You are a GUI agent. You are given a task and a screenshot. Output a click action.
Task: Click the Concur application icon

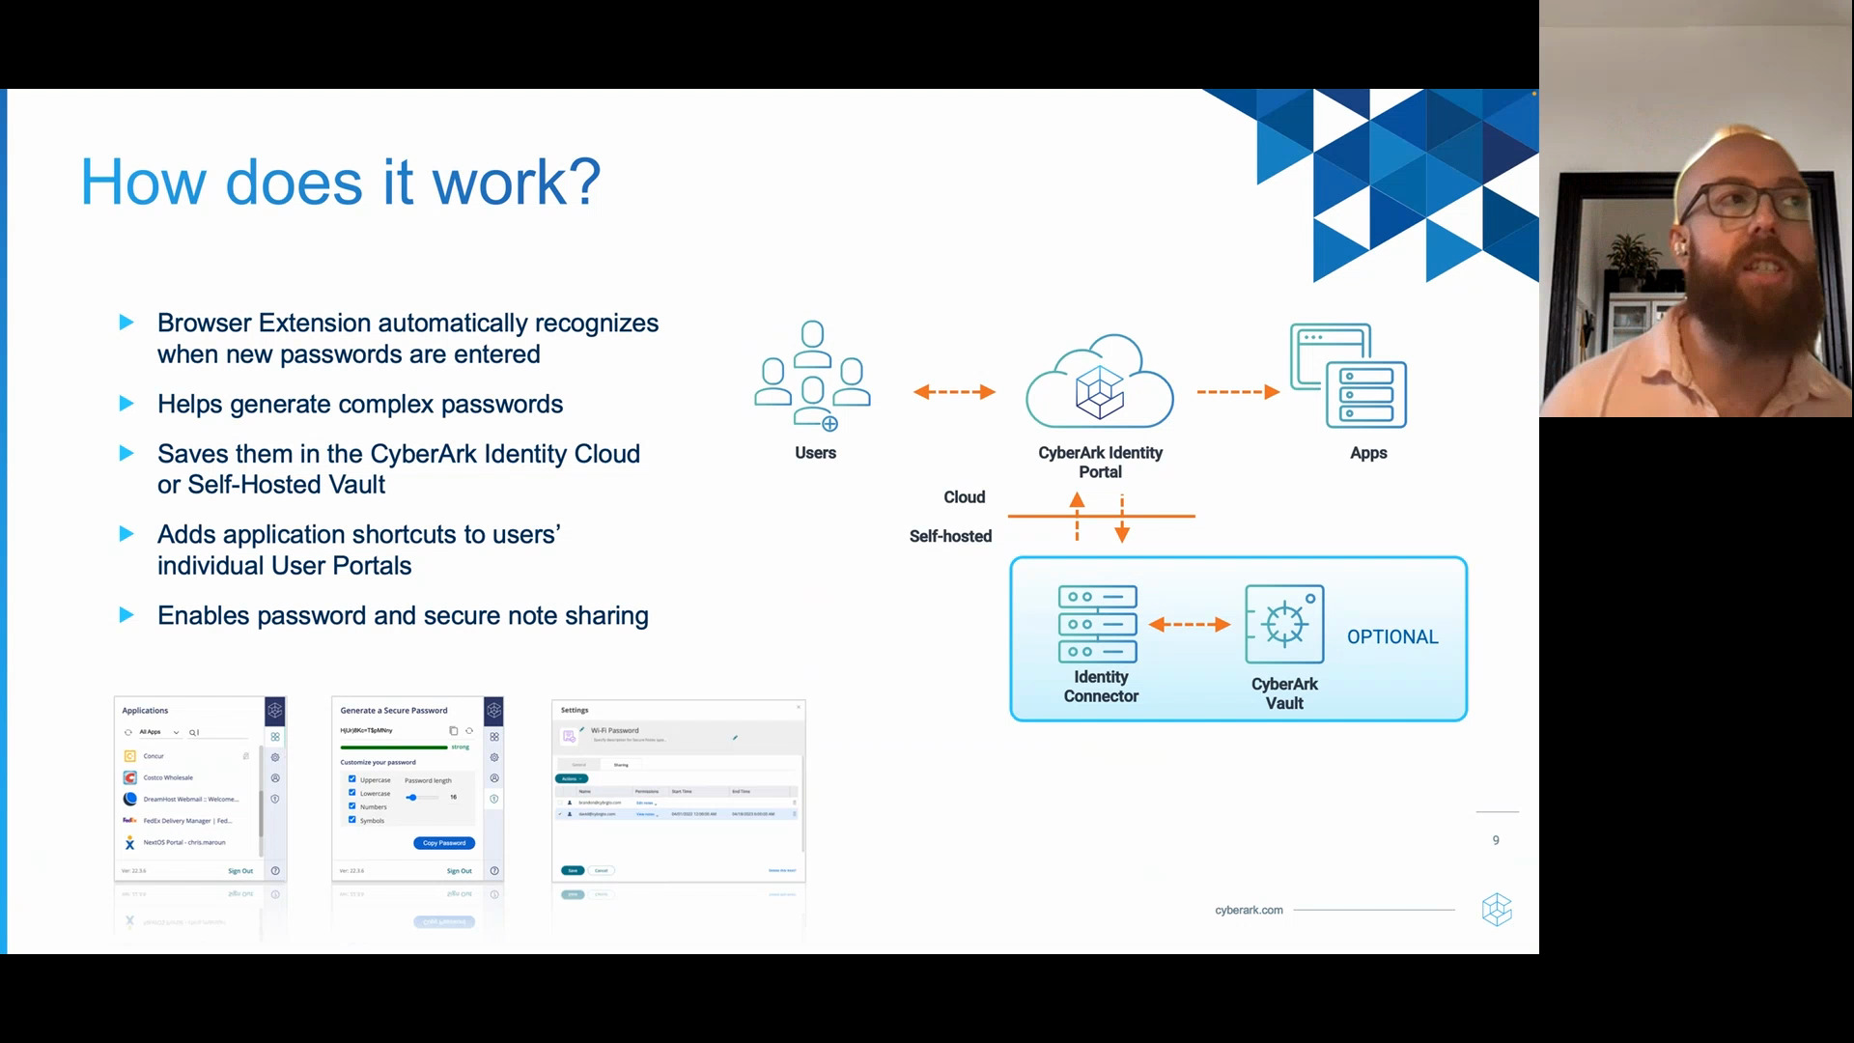tap(129, 756)
